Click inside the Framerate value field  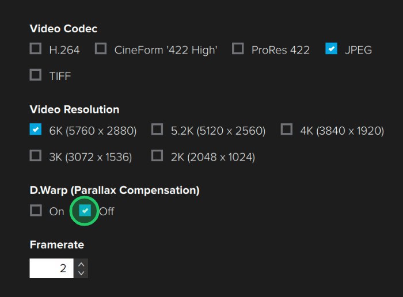51,268
